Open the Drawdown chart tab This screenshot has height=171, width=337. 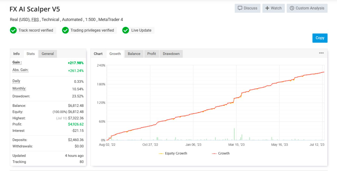point(171,54)
